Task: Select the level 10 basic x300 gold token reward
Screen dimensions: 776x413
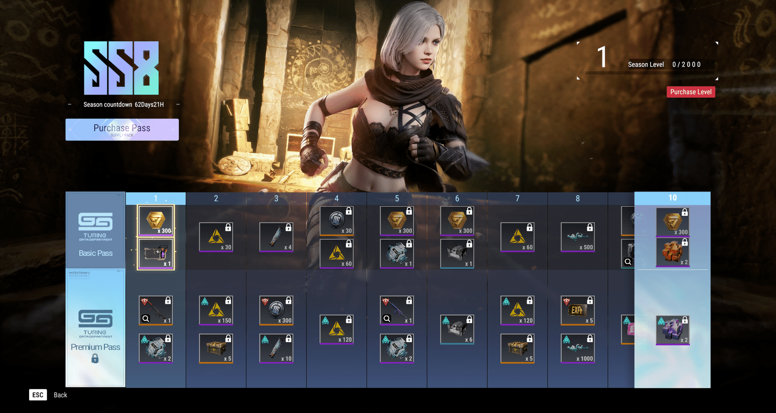Action: [x=673, y=222]
